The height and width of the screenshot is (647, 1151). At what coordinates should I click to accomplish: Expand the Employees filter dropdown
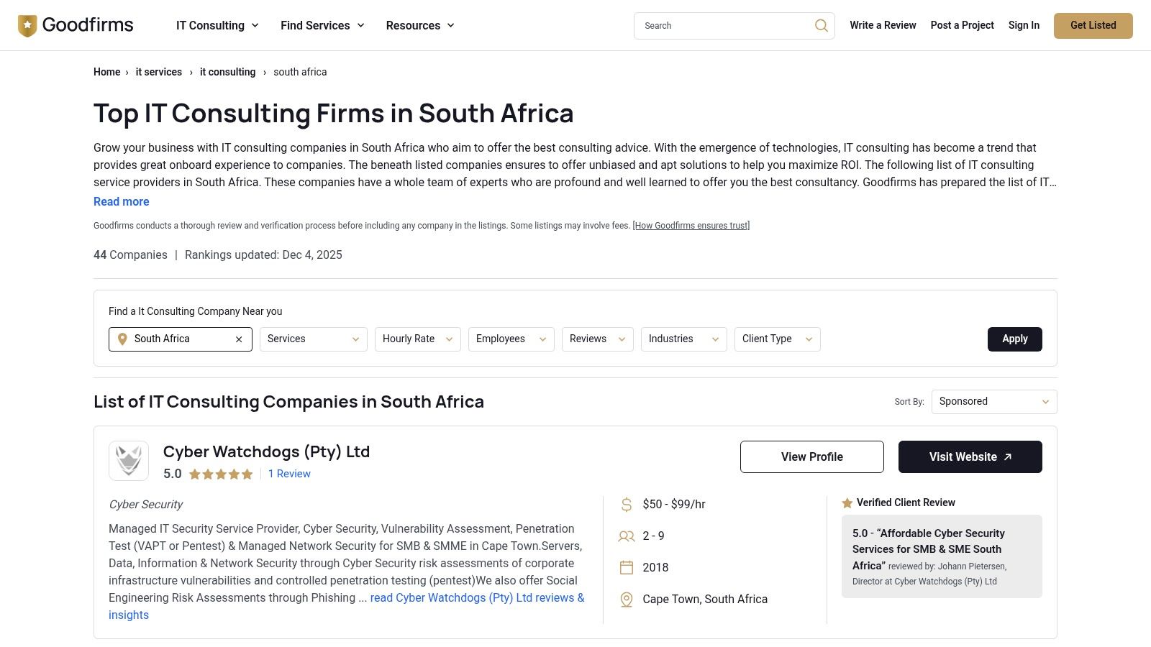point(511,339)
